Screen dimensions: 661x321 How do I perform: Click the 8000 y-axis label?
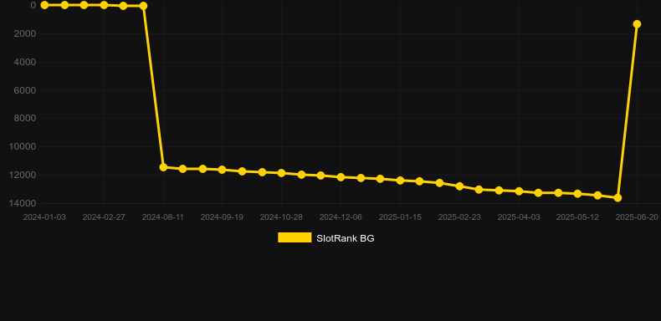(x=25, y=119)
